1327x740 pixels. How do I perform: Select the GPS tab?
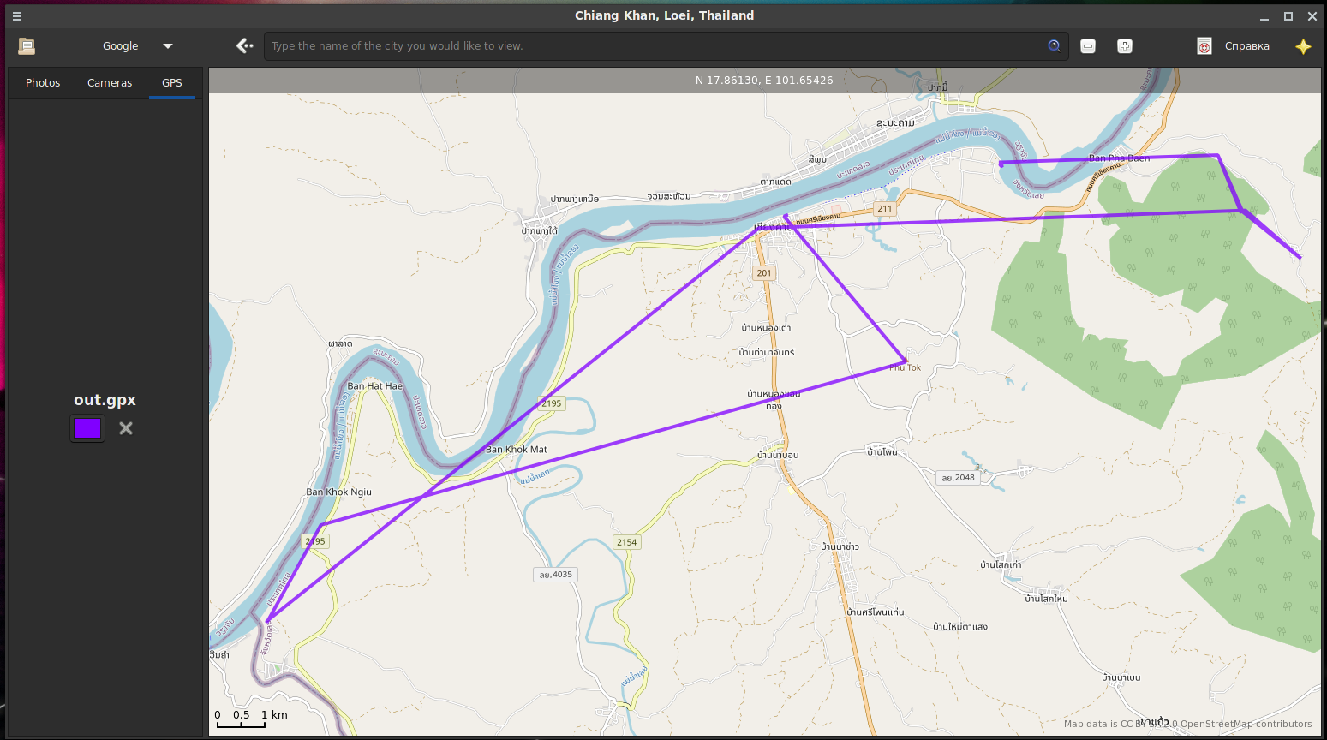pos(172,83)
